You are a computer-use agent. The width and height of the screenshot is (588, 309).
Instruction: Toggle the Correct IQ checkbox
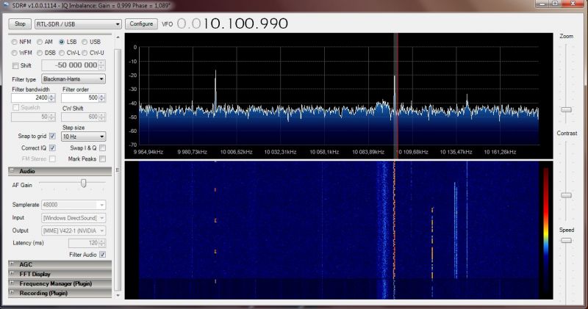coord(52,148)
